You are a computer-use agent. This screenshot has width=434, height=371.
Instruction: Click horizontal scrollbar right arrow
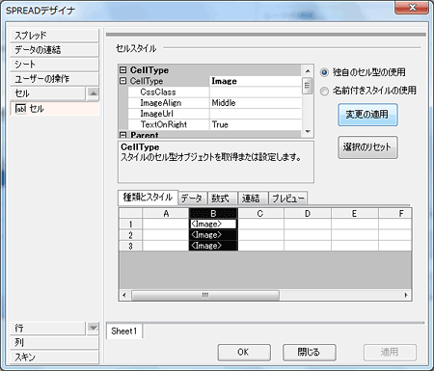point(406,295)
